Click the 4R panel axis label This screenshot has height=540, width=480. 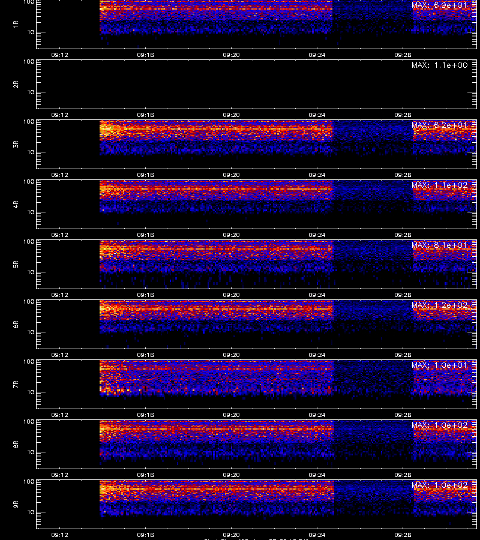pyautogui.click(x=16, y=204)
